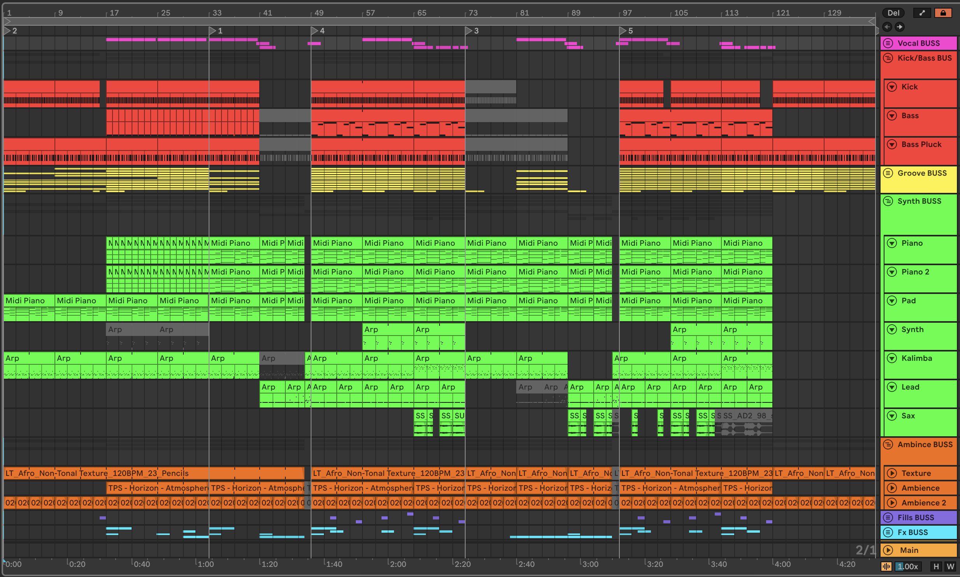Toggle the automation lock icon
Viewport: 960px width, 577px height.
[x=943, y=13]
